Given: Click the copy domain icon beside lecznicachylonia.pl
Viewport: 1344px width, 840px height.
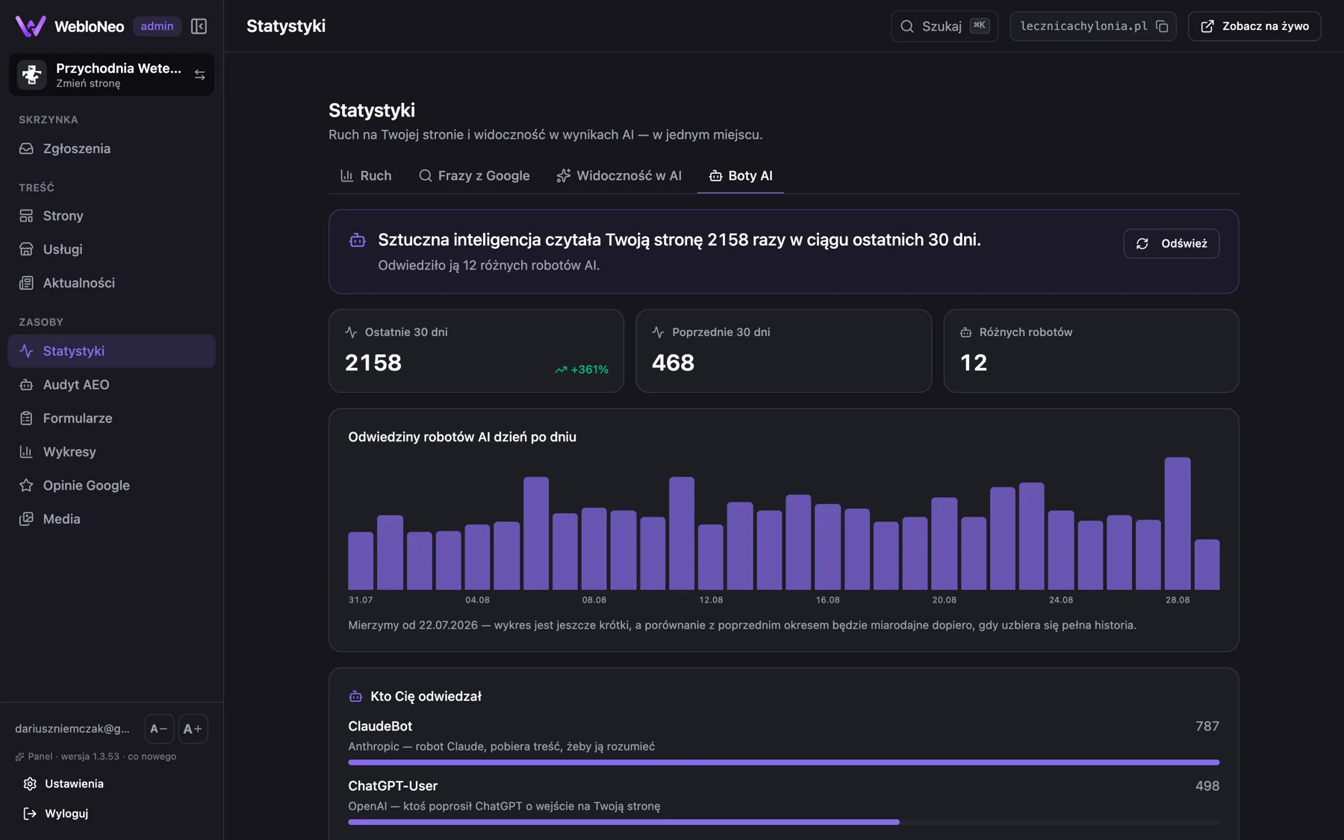Looking at the screenshot, I should pyautogui.click(x=1162, y=26).
